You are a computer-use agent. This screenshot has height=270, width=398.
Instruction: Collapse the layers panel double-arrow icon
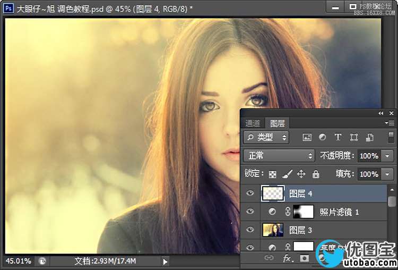tap(380, 113)
